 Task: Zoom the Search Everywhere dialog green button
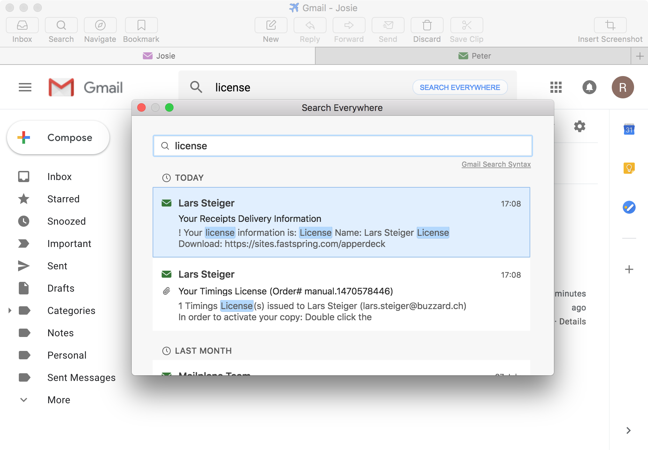click(169, 107)
